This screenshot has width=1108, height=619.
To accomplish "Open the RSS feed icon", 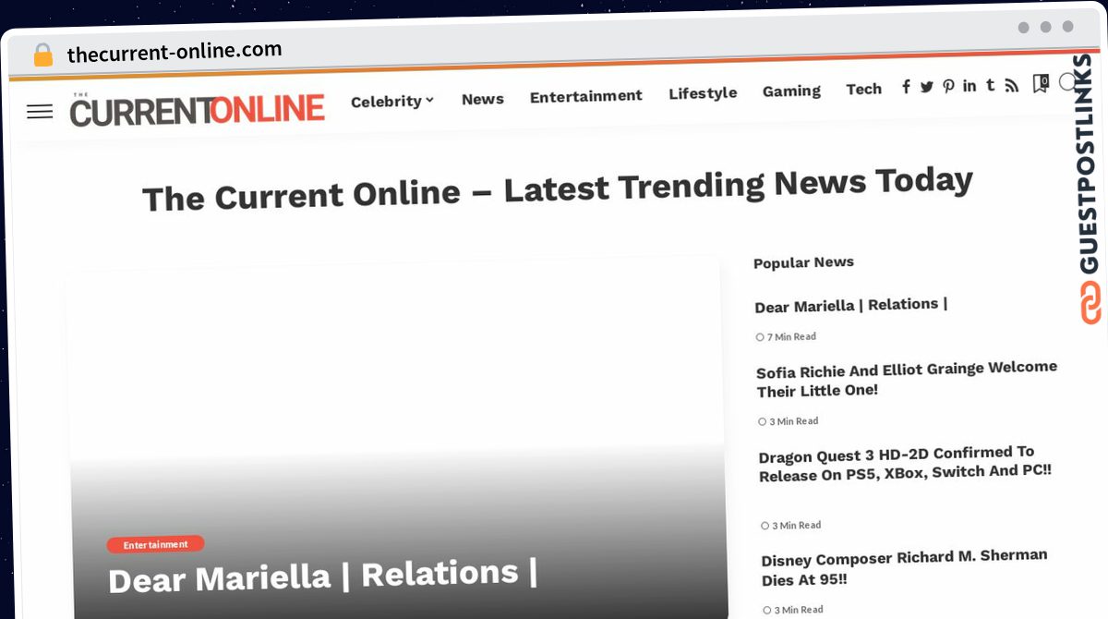I will [1012, 85].
